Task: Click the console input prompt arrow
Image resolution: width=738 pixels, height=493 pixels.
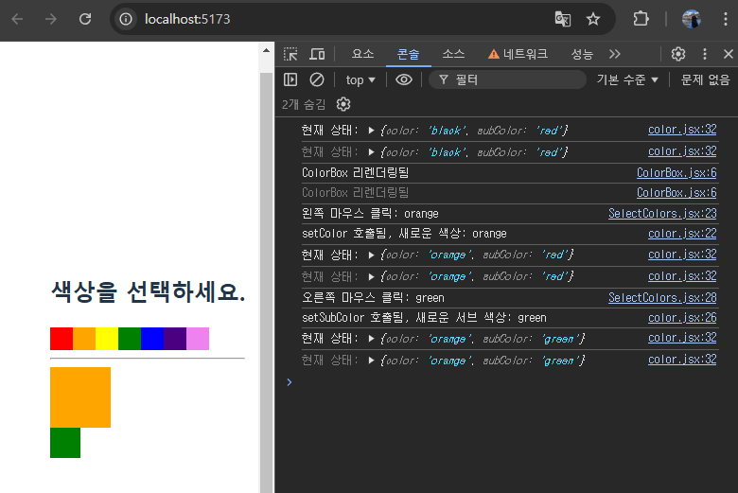Action: [290, 382]
